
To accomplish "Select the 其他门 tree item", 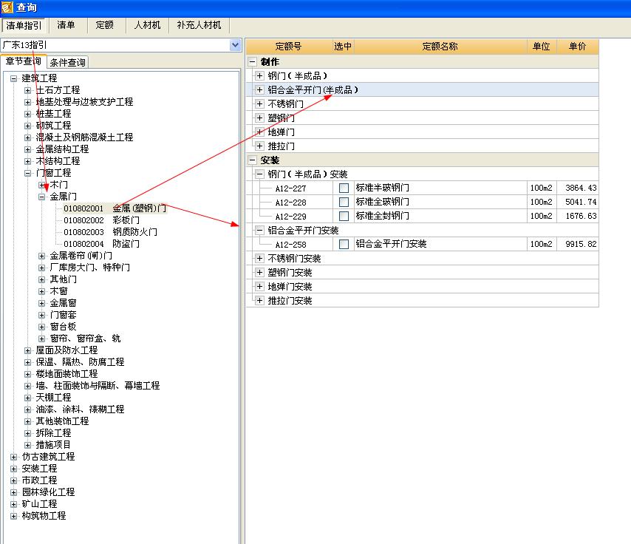I will [x=64, y=279].
